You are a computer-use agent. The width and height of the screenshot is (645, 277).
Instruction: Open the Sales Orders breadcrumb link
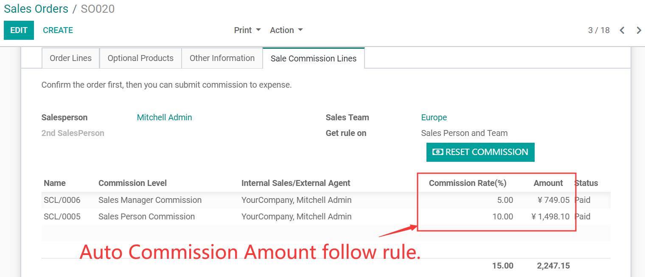click(x=36, y=9)
